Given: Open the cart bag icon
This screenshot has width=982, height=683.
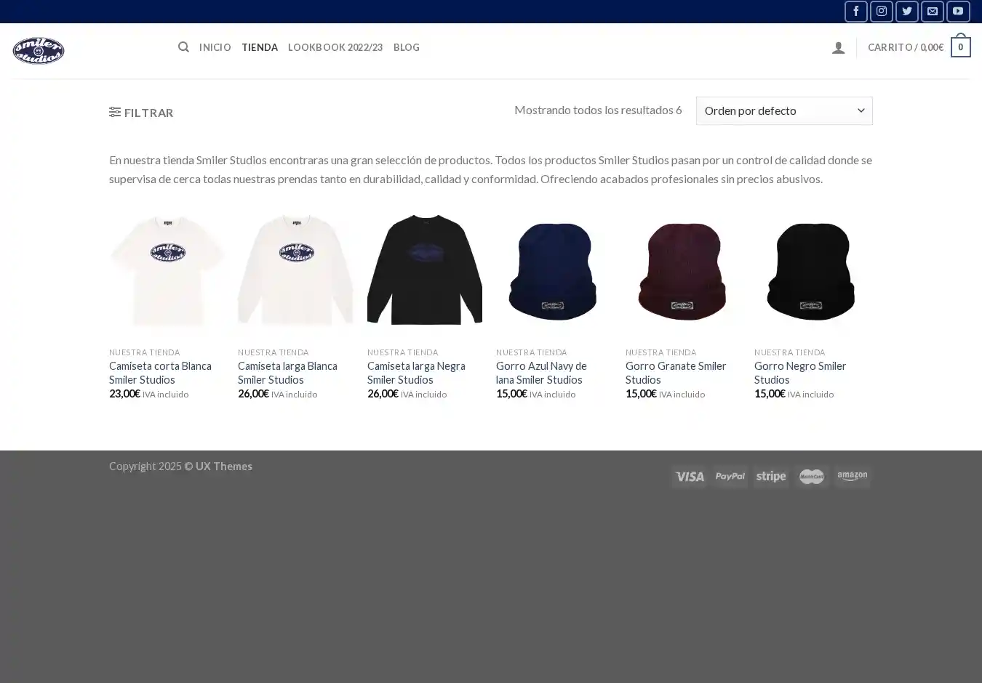Looking at the screenshot, I should (x=960, y=47).
